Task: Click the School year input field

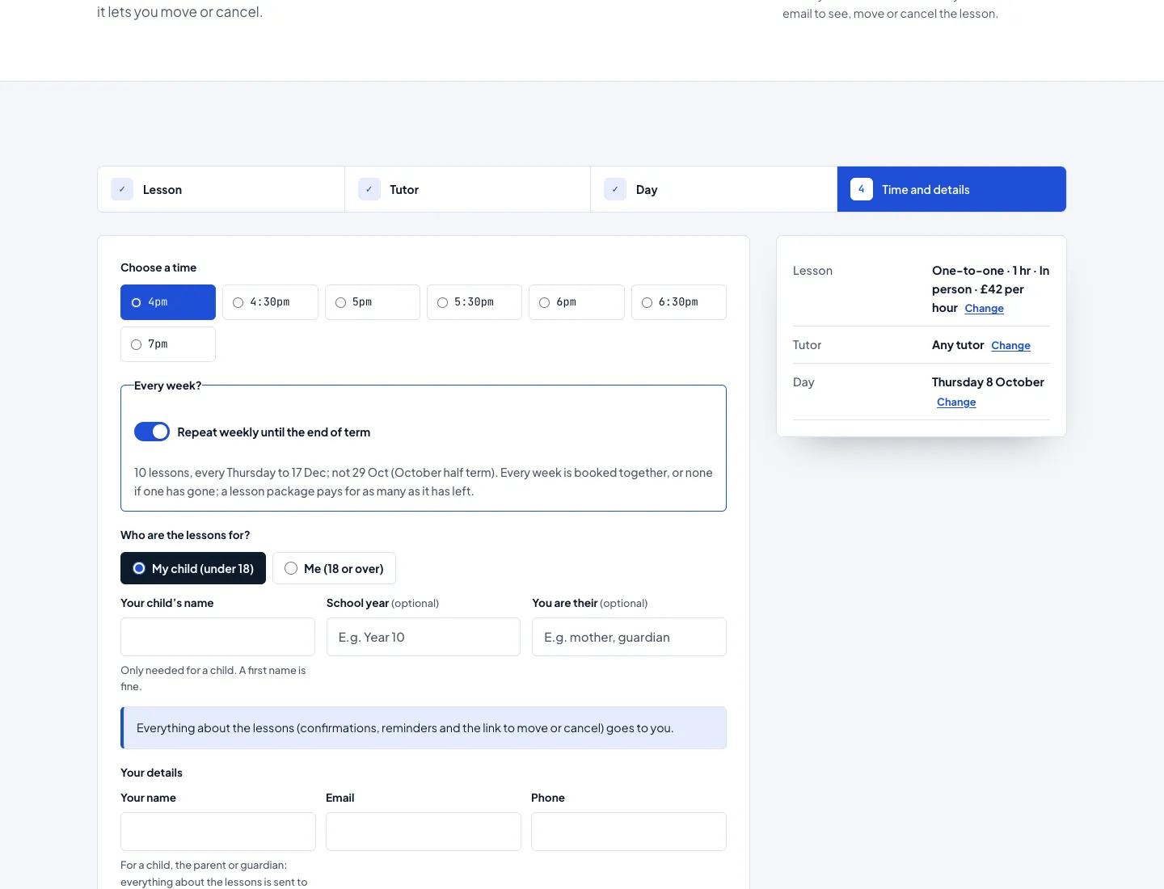Action: pyautogui.click(x=424, y=637)
